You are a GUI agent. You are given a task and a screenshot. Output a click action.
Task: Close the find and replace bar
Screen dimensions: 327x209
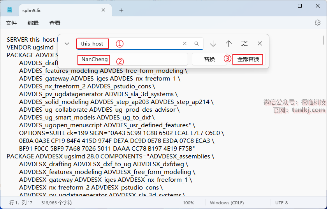[260, 44]
